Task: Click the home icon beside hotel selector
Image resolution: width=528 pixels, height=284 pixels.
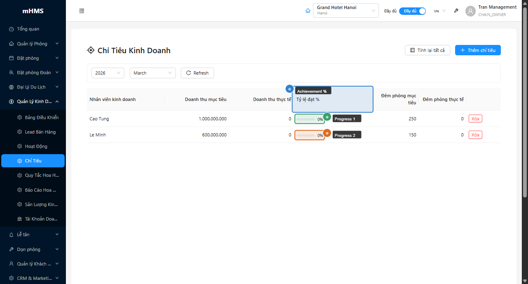Action: tap(308, 11)
